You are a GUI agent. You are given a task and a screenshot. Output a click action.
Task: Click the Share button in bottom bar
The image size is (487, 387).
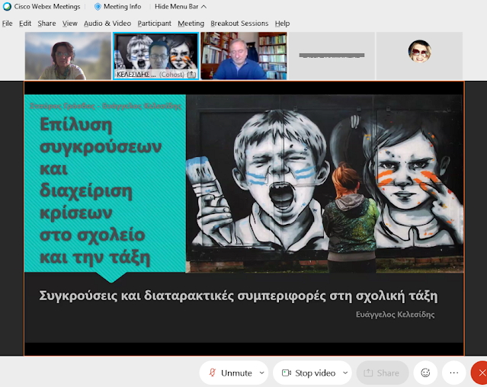pos(382,373)
